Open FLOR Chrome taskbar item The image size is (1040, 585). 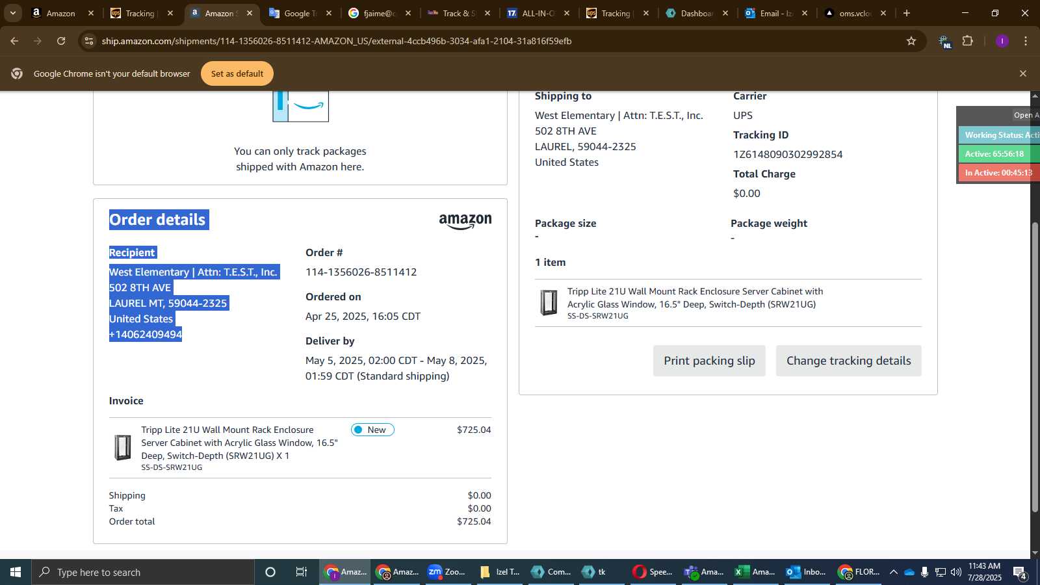858,572
